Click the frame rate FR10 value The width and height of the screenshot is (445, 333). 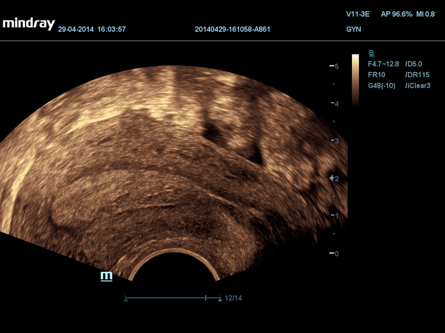coord(376,75)
